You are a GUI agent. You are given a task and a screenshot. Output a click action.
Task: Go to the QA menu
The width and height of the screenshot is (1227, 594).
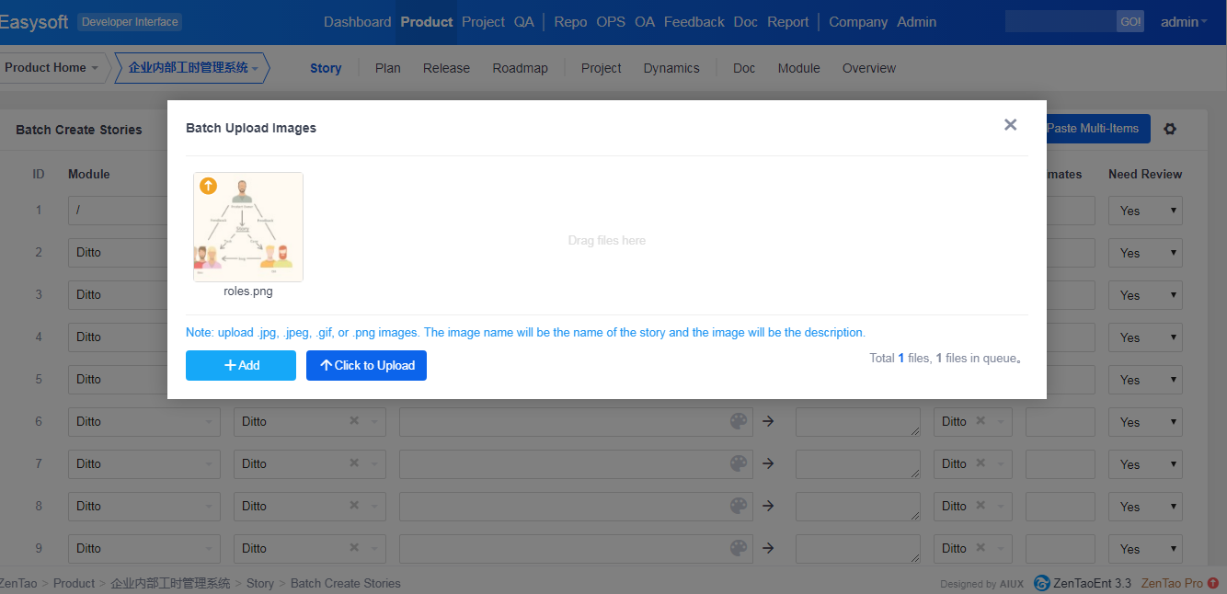click(x=523, y=22)
